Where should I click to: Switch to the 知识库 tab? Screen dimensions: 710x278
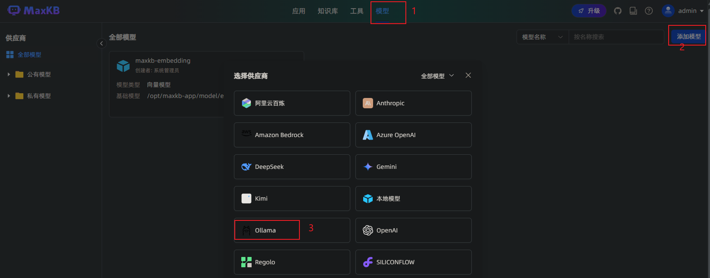(327, 11)
